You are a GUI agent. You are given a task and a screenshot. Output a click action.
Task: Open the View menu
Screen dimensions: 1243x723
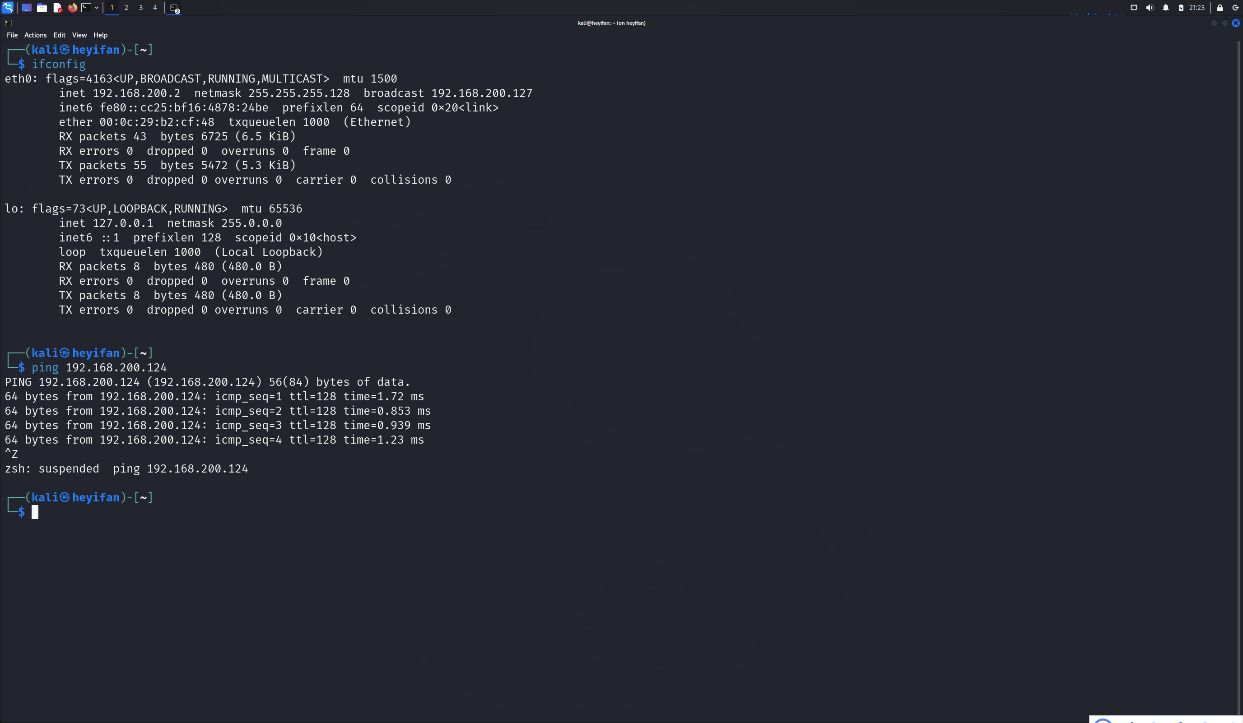[x=79, y=35]
